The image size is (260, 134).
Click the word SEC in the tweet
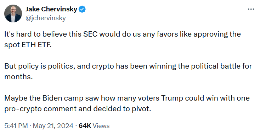(90, 34)
